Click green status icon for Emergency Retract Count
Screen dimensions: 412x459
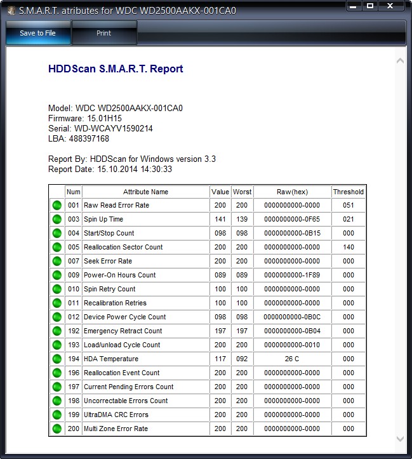(x=57, y=331)
